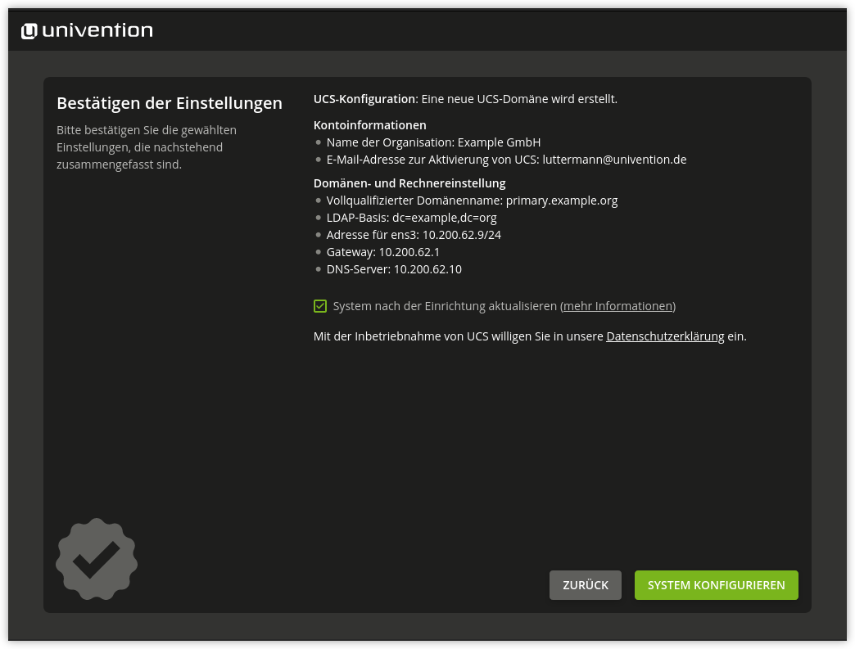Viewport: 855px width, 649px height.
Task: Open the 'mehr Informationen' link
Action: tap(617, 305)
